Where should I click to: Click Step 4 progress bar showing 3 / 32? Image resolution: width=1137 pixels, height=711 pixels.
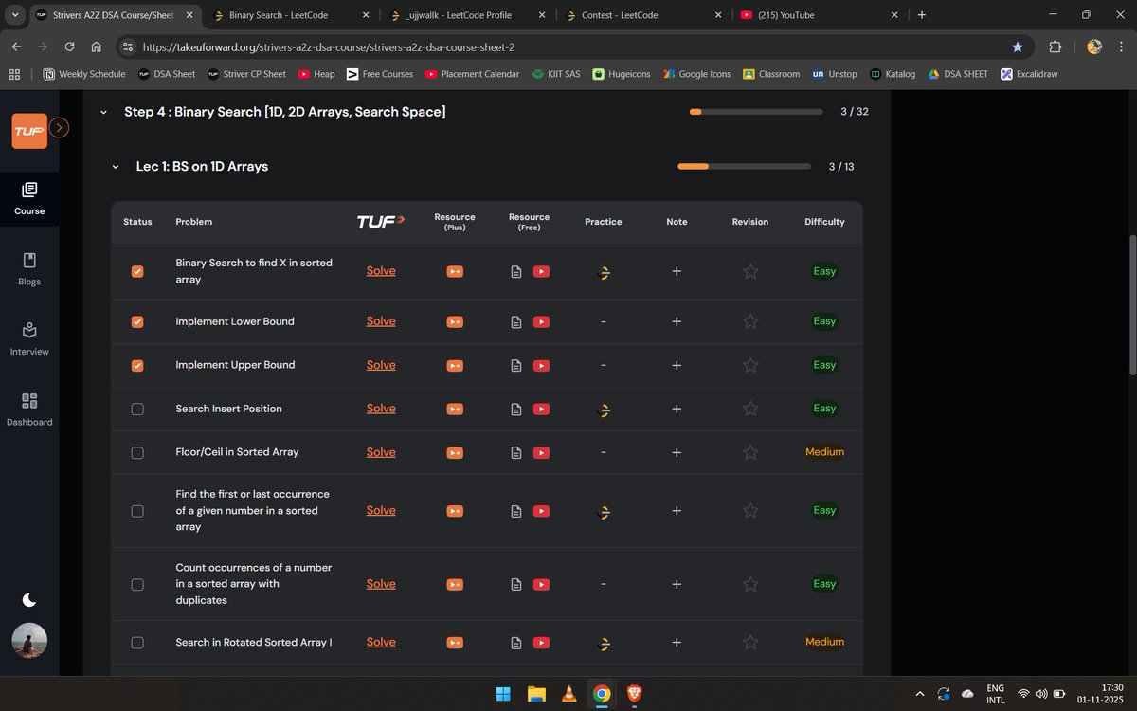tap(756, 112)
